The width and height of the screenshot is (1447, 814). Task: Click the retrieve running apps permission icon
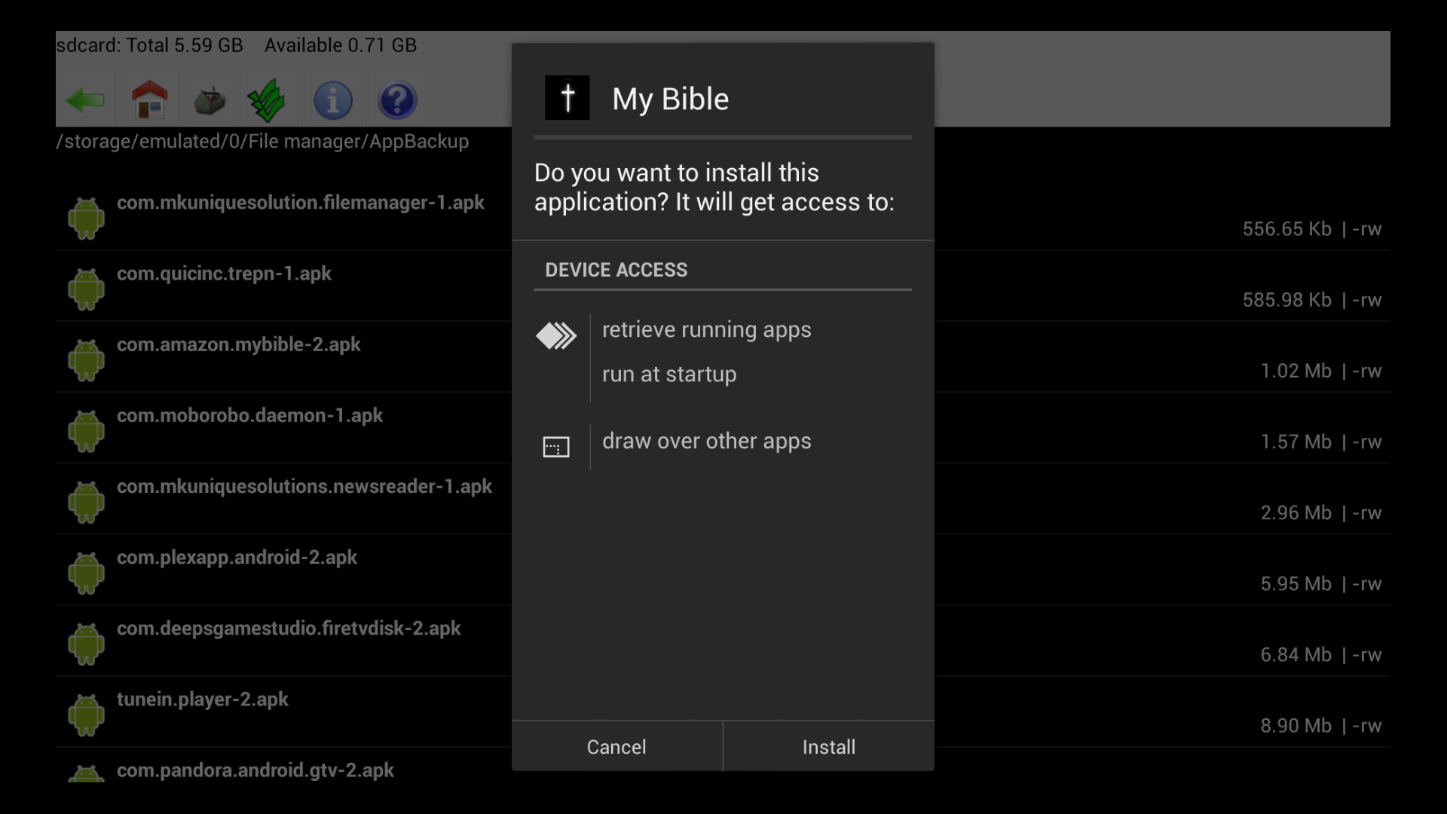pyautogui.click(x=556, y=336)
